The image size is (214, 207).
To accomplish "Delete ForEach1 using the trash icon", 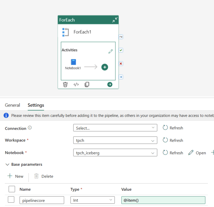I will coord(65,84).
